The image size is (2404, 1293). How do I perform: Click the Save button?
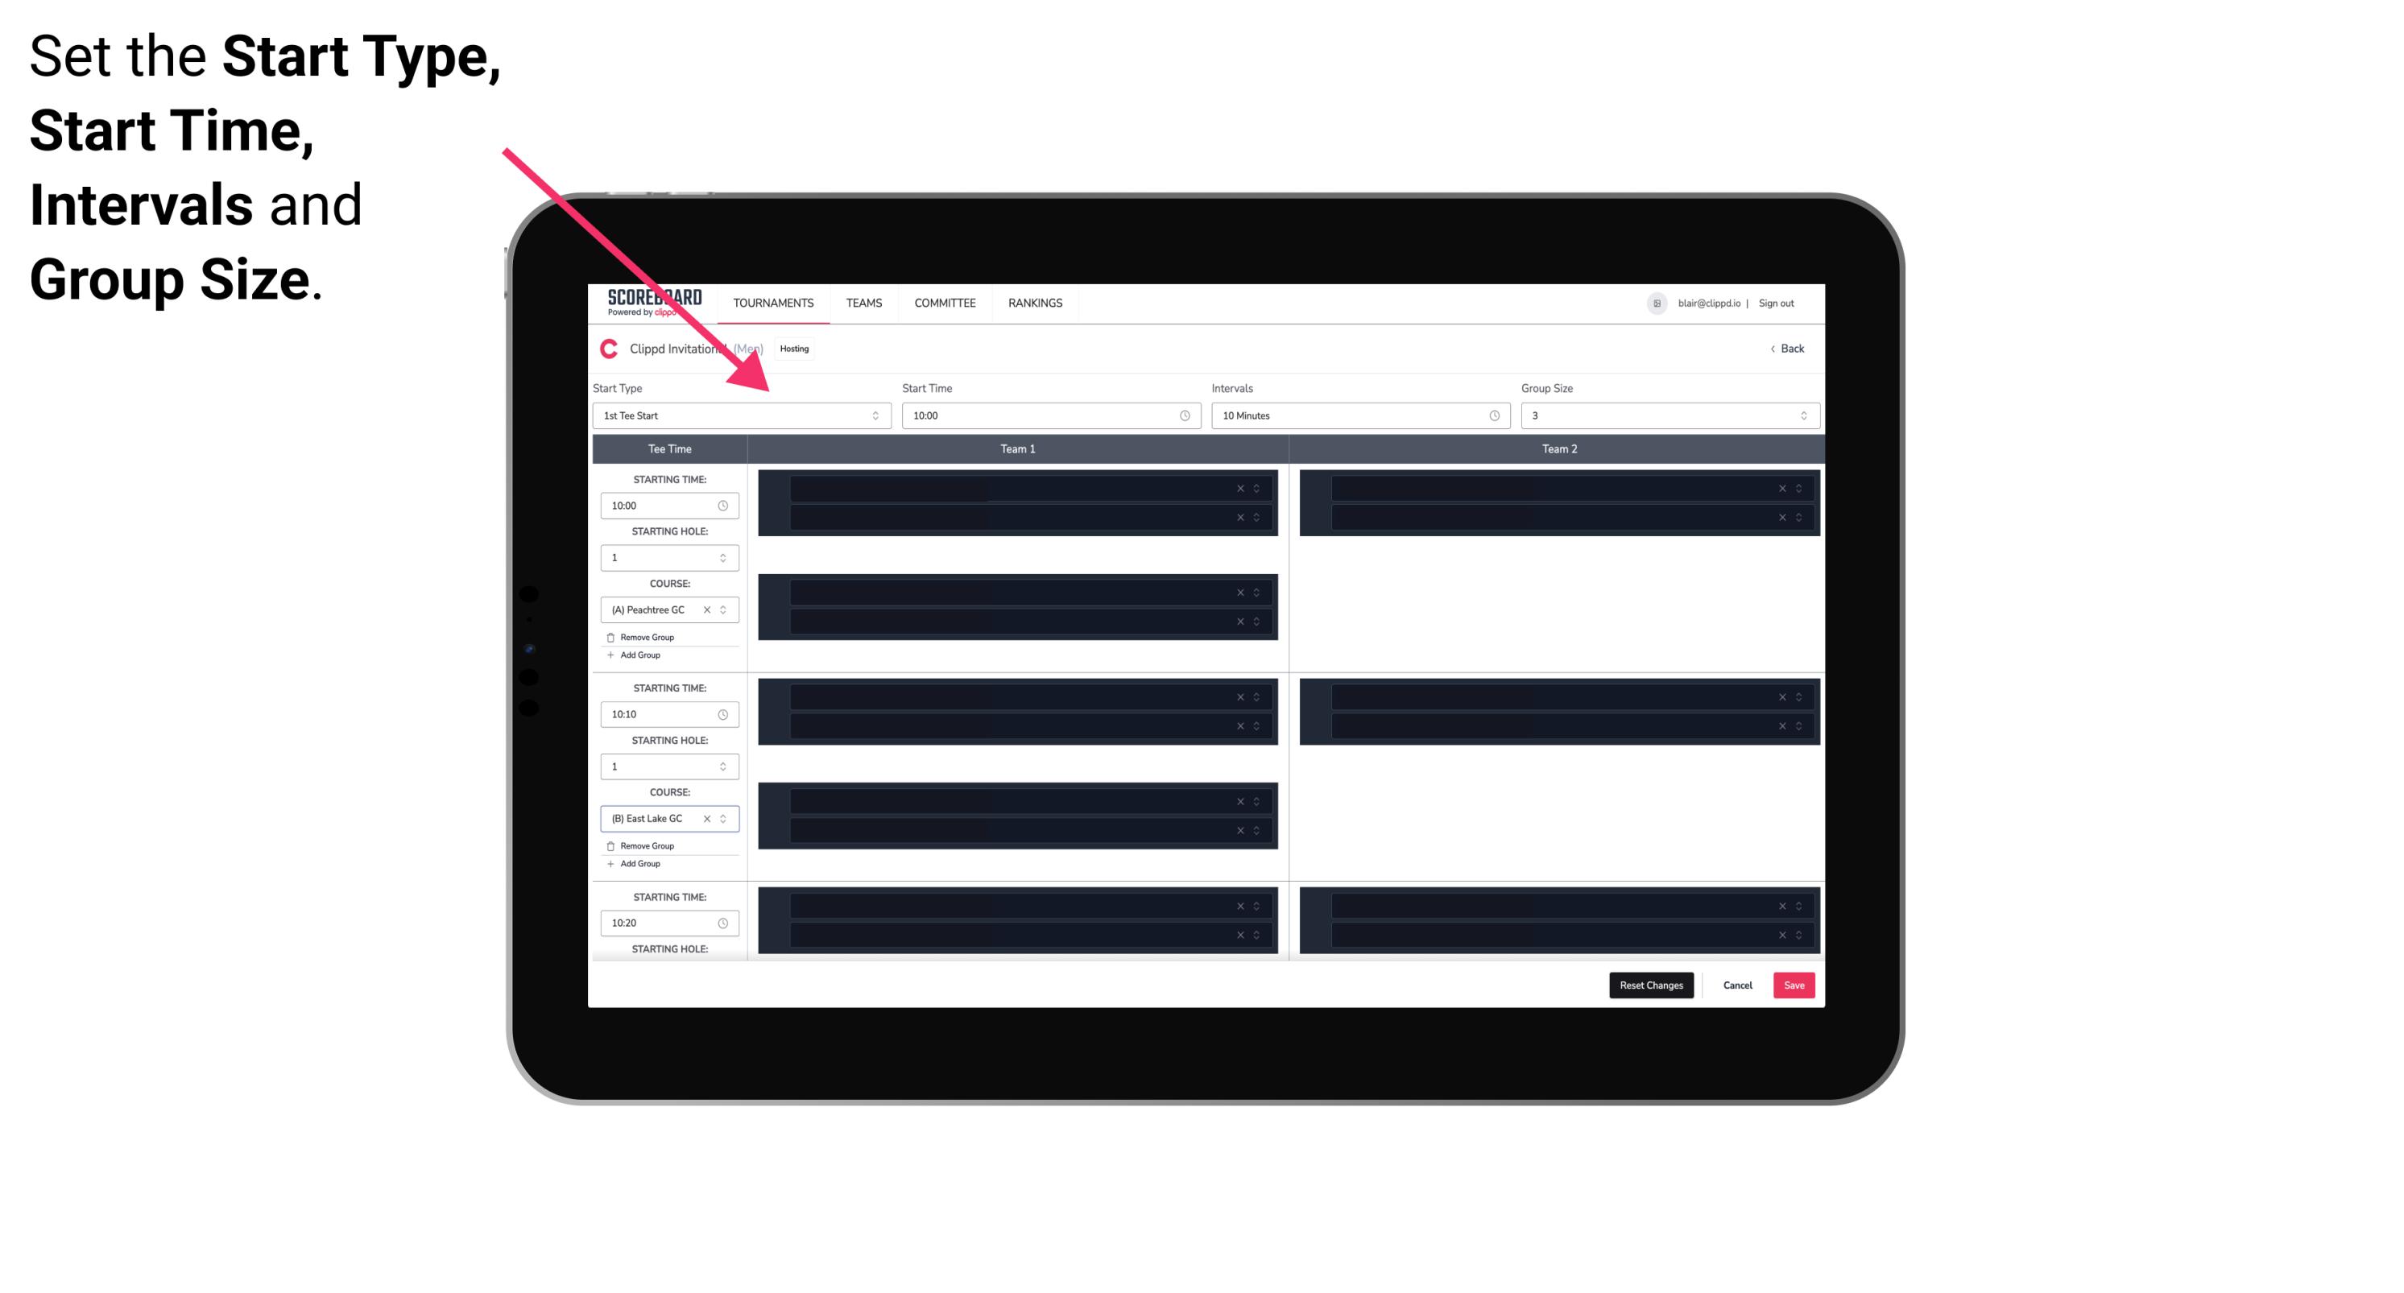pyautogui.click(x=1794, y=984)
